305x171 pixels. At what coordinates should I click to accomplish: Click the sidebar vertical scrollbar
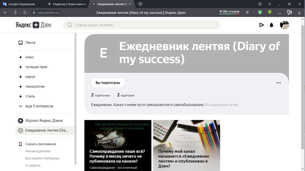click(x=75, y=99)
